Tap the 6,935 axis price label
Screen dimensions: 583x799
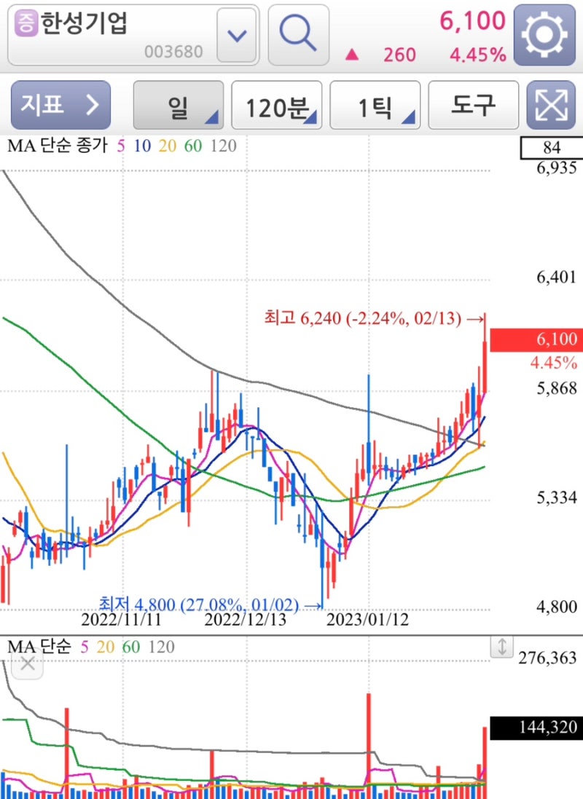pos(557,168)
